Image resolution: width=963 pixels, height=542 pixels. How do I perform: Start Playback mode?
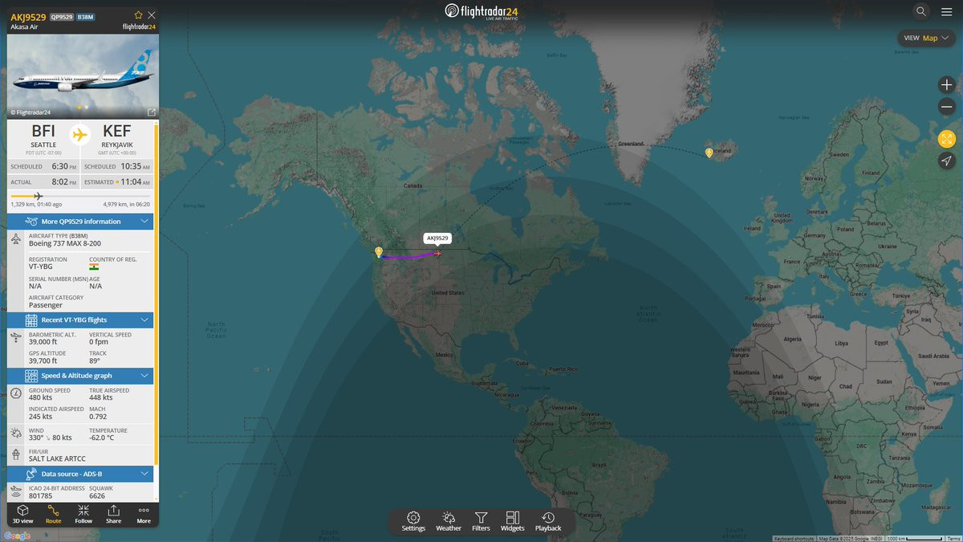(x=548, y=521)
